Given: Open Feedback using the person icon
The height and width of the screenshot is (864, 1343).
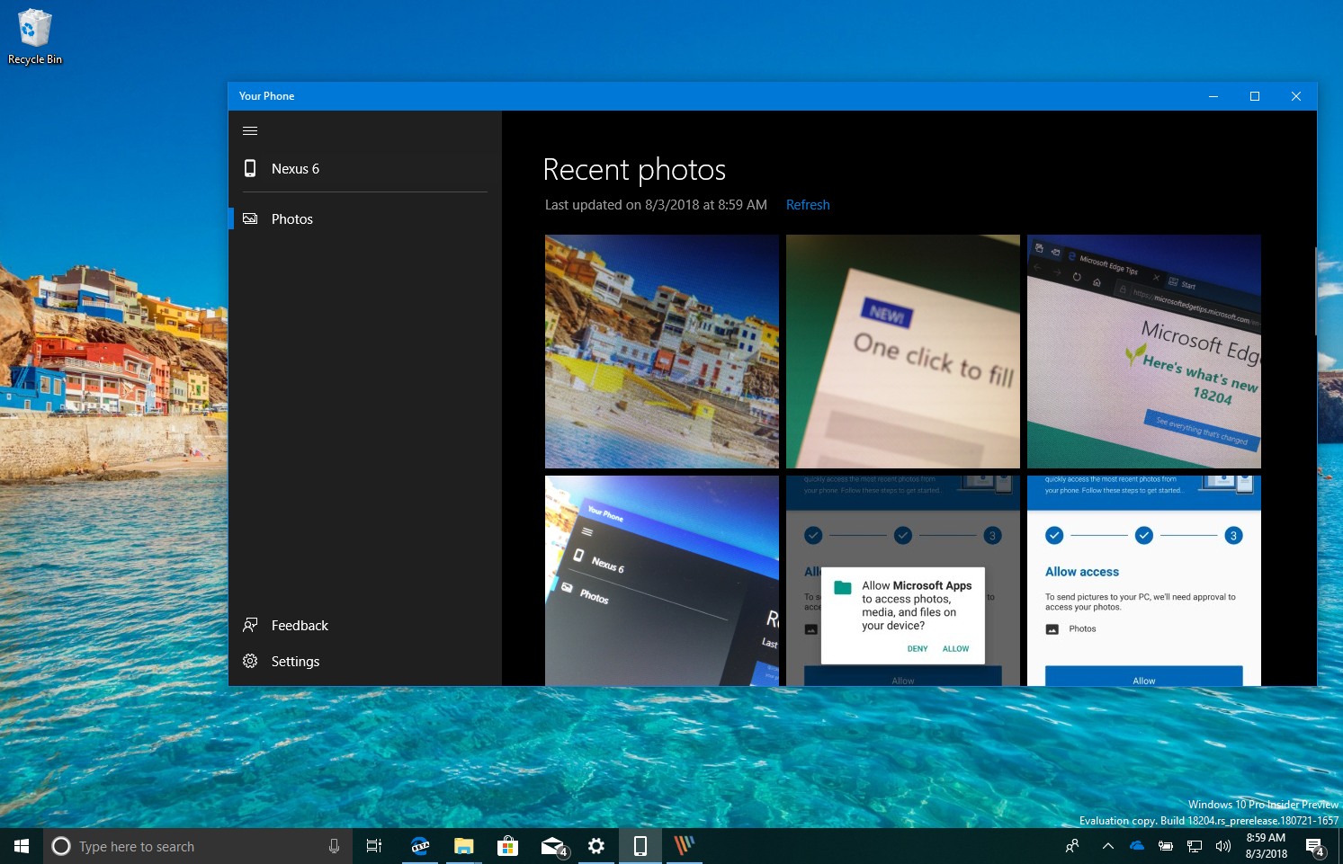Looking at the screenshot, I should click(249, 625).
